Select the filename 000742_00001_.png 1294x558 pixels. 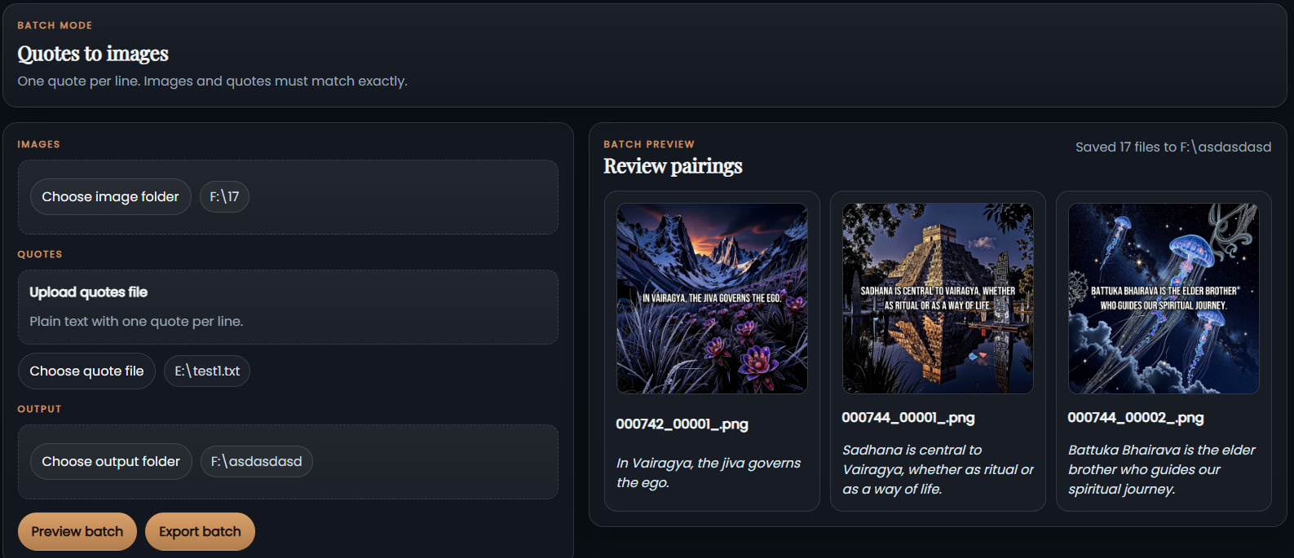tap(682, 424)
